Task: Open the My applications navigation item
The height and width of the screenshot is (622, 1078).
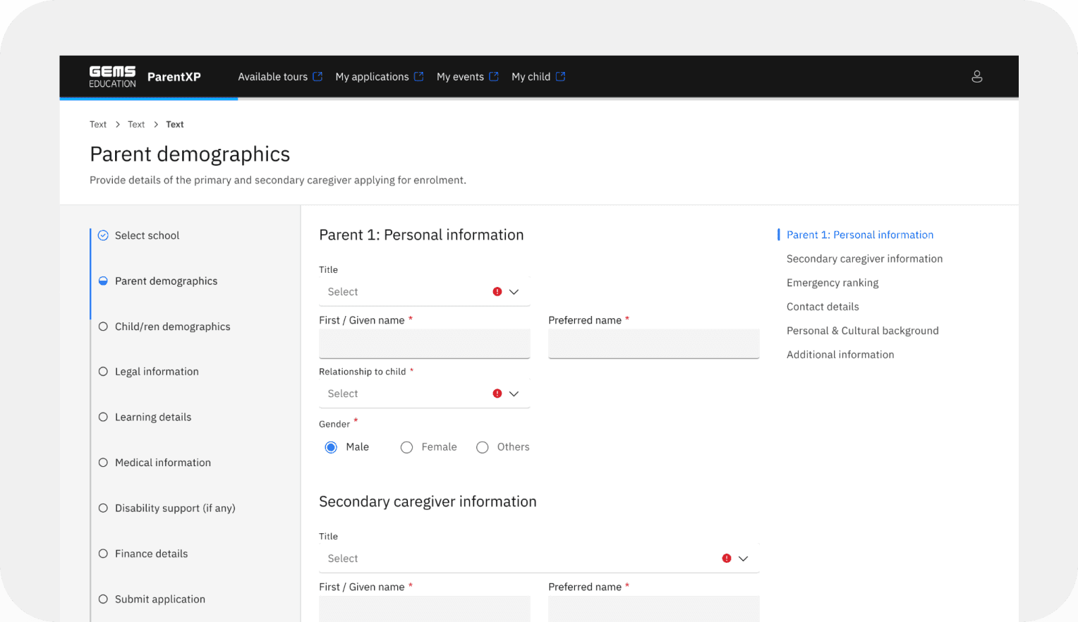Action: coord(373,76)
